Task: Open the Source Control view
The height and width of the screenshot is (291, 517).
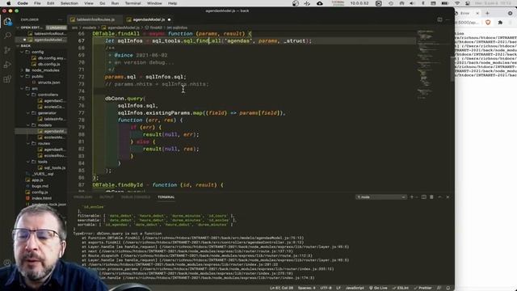Action: click(x=7, y=50)
